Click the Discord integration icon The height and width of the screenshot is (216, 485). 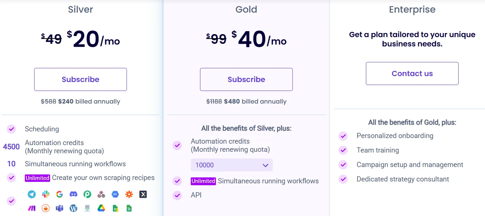(73, 194)
